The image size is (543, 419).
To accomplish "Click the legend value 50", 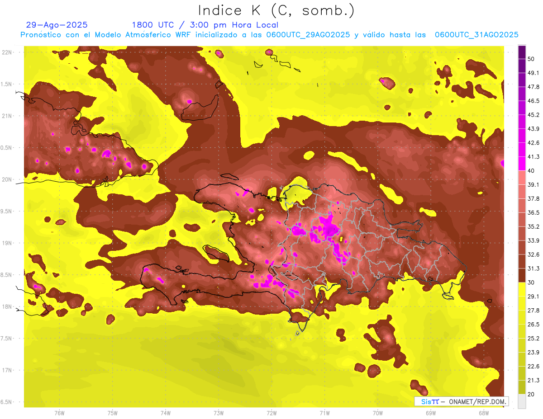I will click(531, 59).
